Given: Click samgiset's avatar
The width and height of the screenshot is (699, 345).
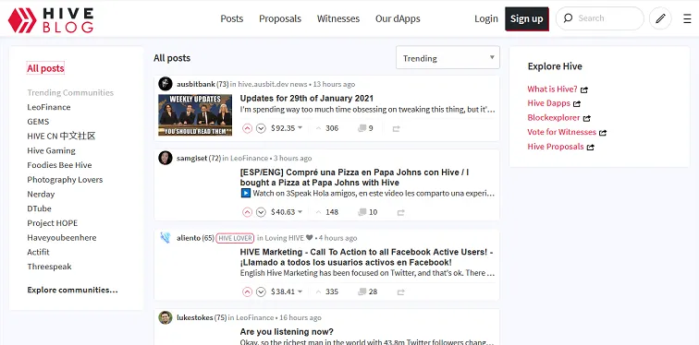Looking at the screenshot, I should pos(166,158).
